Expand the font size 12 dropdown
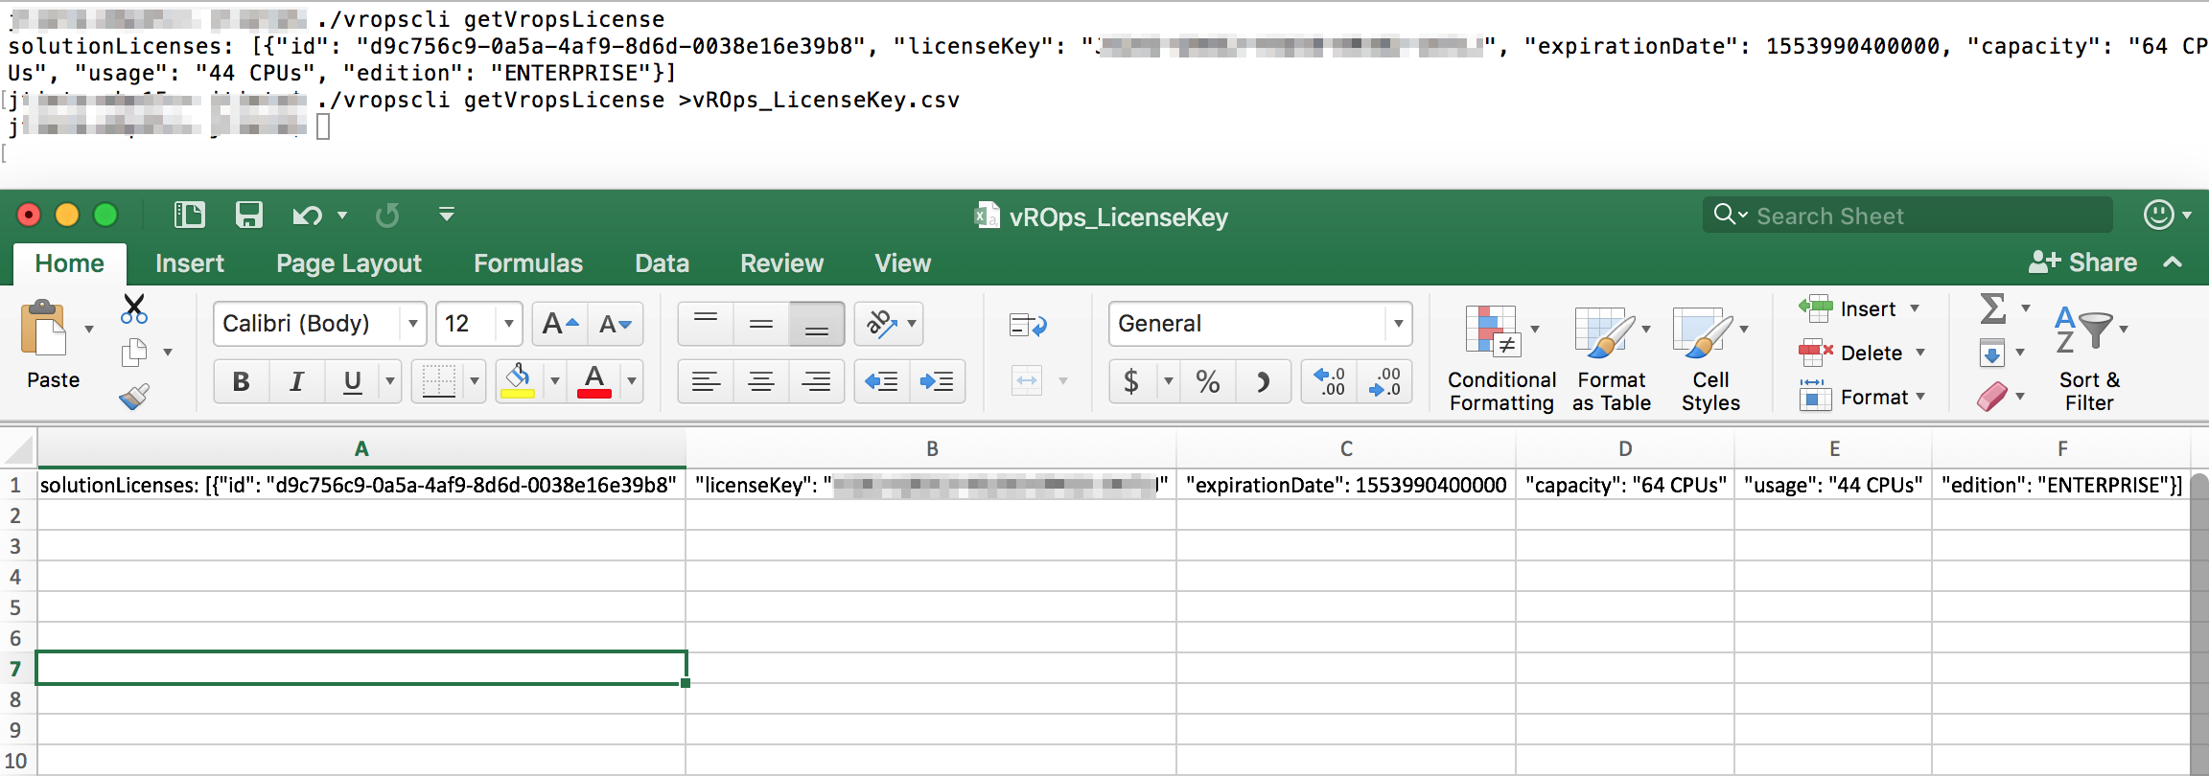This screenshot has height=776, width=2209. tap(509, 324)
